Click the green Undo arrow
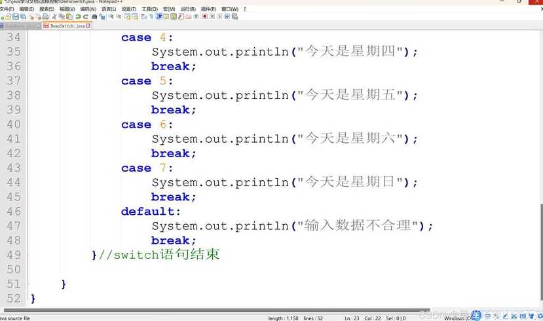543x321 pixels. click(x=78, y=16)
